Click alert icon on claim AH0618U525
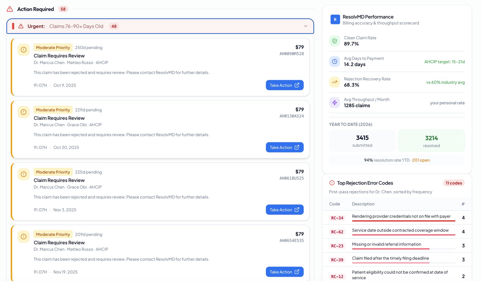This screenshot has width=482, height=284. point(24,174)
